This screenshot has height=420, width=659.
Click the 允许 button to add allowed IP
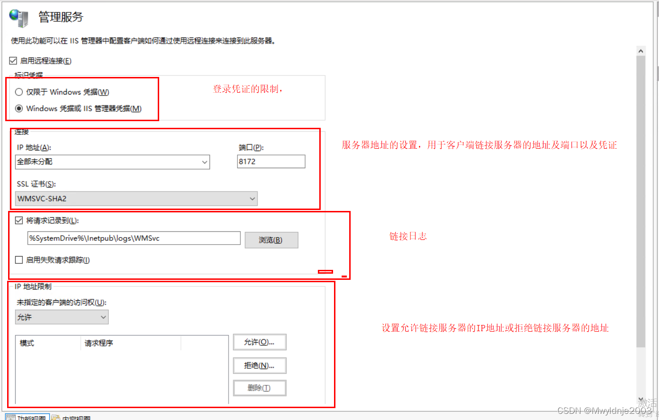pos(259,342)
